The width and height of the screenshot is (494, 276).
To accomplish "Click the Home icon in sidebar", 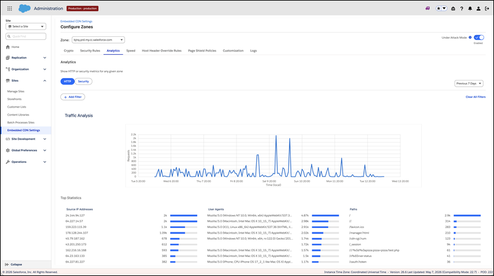I will [8, 47].
